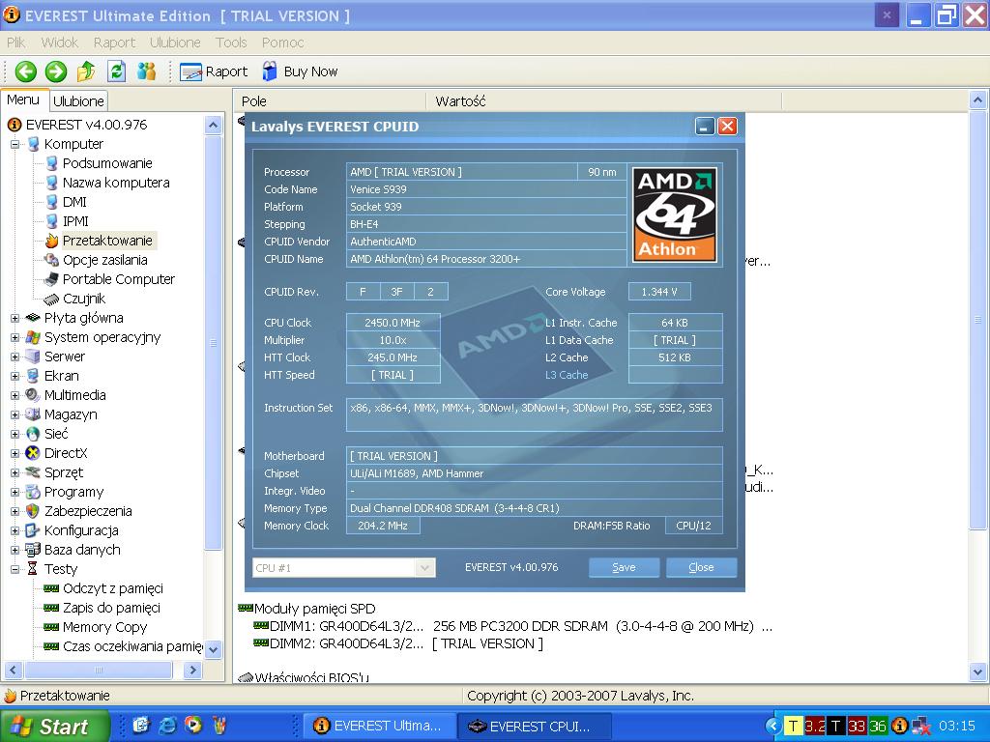Minimize the Lavalys EVEREST CPUID dialog
The width and height of the screenshot is (990, 742).
[705, 127]
